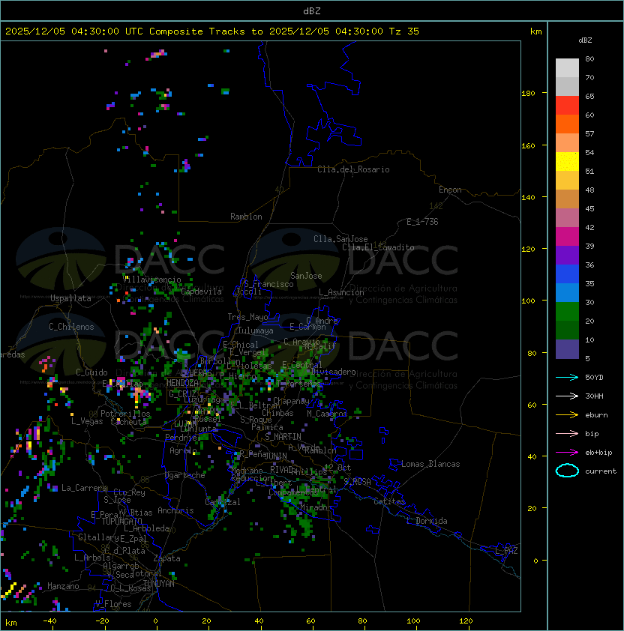
Task: Click the yellow eburn arrow legend icon
Action: (567, 415)
